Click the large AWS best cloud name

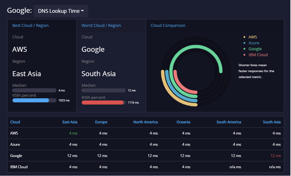tap(20, 49)
